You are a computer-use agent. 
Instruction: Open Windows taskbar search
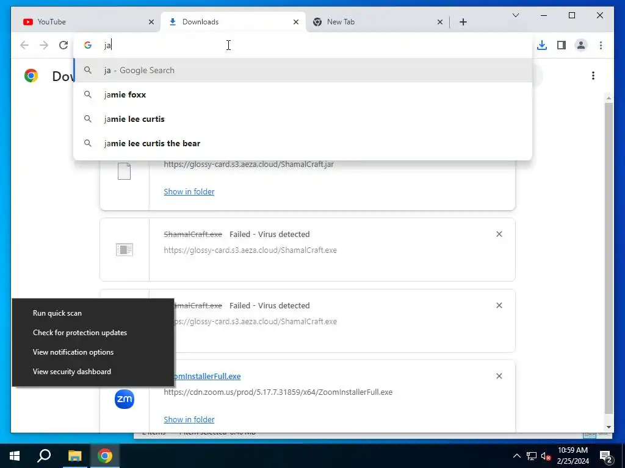[x=44, y=456]
